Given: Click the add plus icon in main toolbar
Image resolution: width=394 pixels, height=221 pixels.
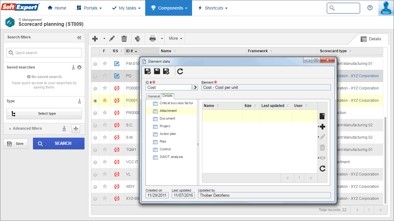Looking at the screenshot, I should [95, 38].
